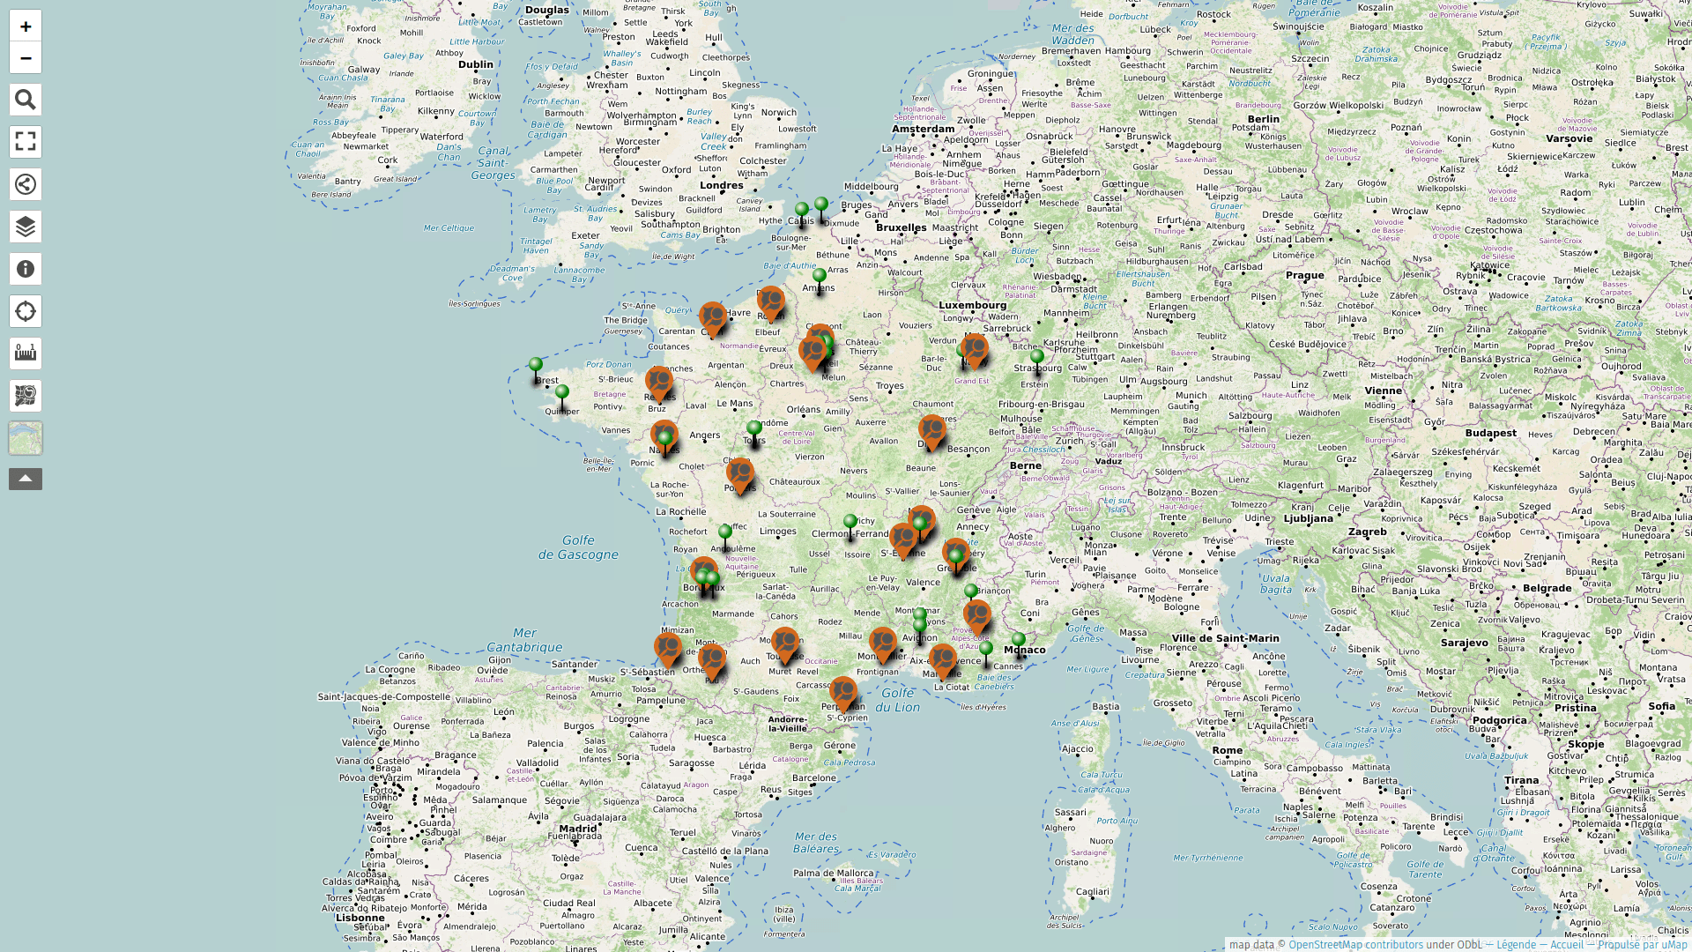Viewport: 1692px width, 952px height.
Task: Open the Propulsé par uMap link
Action: [x=1642, y=944]
